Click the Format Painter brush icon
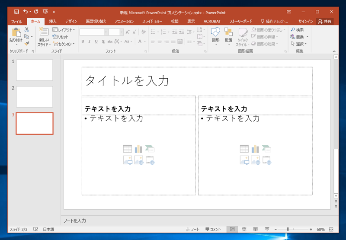Image resolution: width=346 pixels, height=240 pixels. [x=27, y=44]
